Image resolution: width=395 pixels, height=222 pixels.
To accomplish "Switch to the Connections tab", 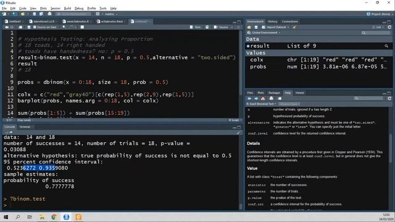I will pyautogui.click(x=289, y=22).
